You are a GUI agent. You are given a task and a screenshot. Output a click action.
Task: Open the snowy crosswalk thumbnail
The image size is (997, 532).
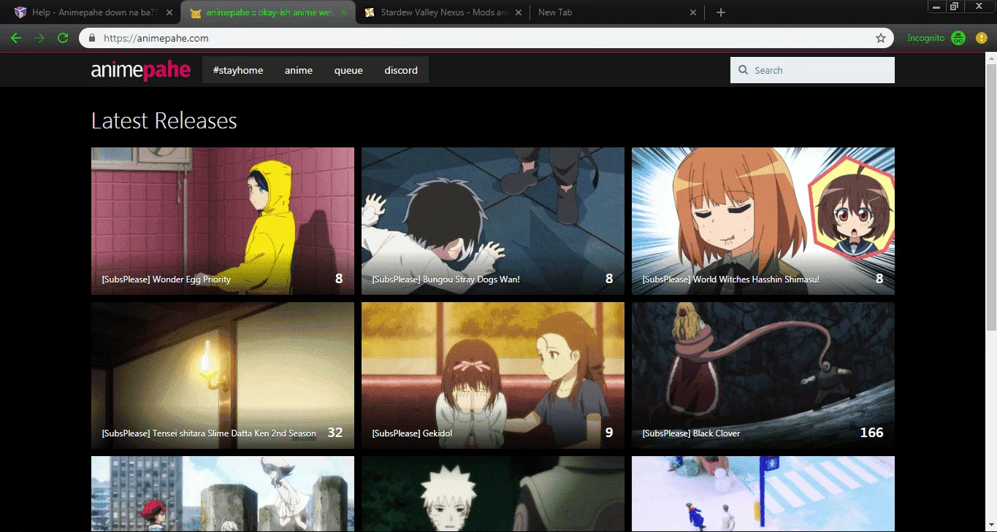pos(763,494)
